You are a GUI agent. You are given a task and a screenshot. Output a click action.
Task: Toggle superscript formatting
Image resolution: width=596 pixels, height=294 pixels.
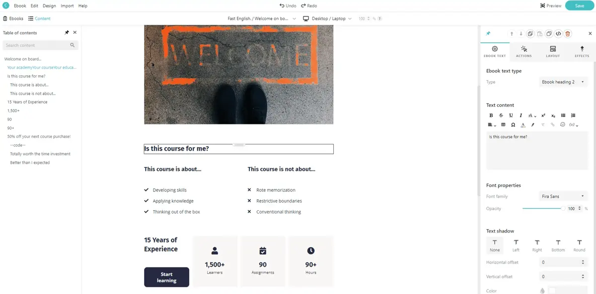pyautogui.click(x=543, y=116)
